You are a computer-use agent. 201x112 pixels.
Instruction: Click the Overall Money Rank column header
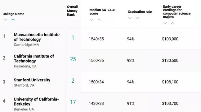tap(72, 11)
